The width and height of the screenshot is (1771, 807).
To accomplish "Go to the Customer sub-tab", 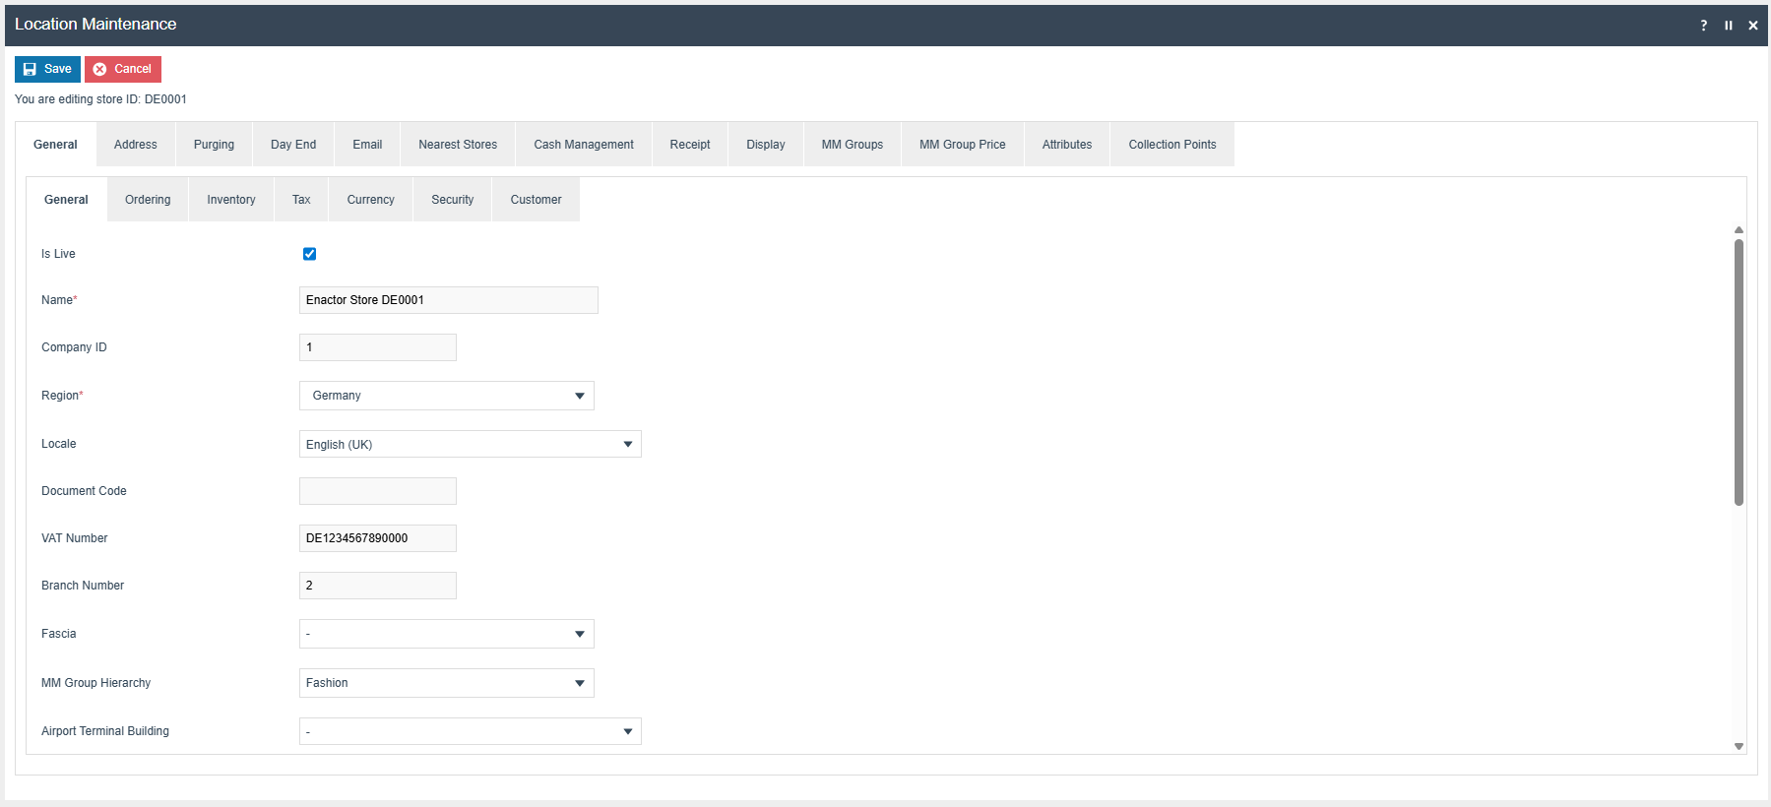I will [x=537, y=200].
